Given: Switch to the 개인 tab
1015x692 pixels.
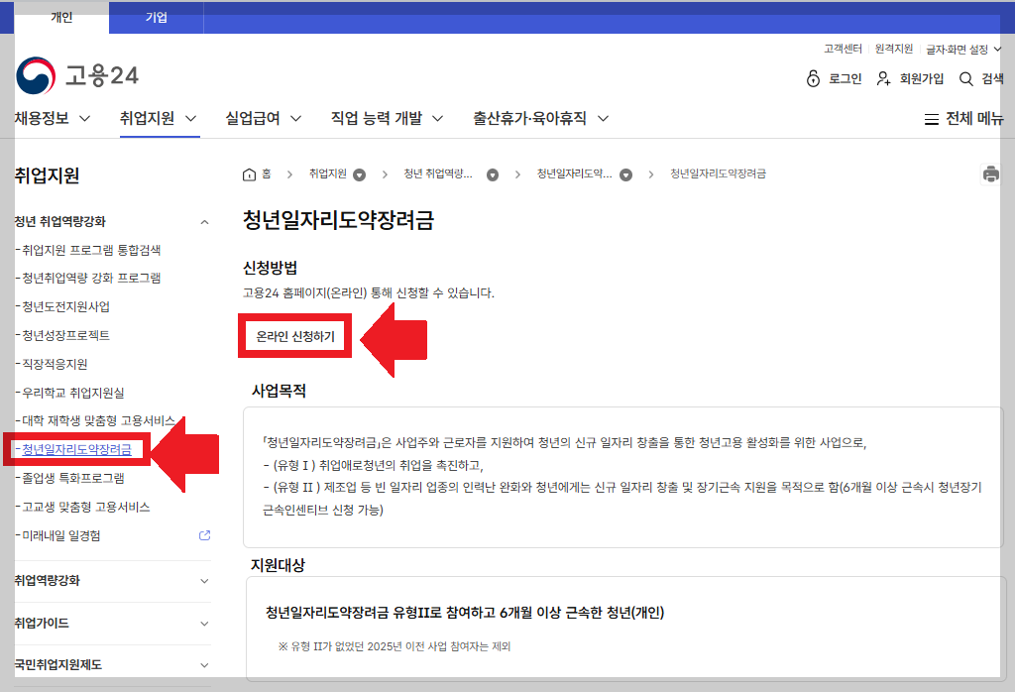Looking at the screenshot, I should pyautogui.click(x=61, y=18).
